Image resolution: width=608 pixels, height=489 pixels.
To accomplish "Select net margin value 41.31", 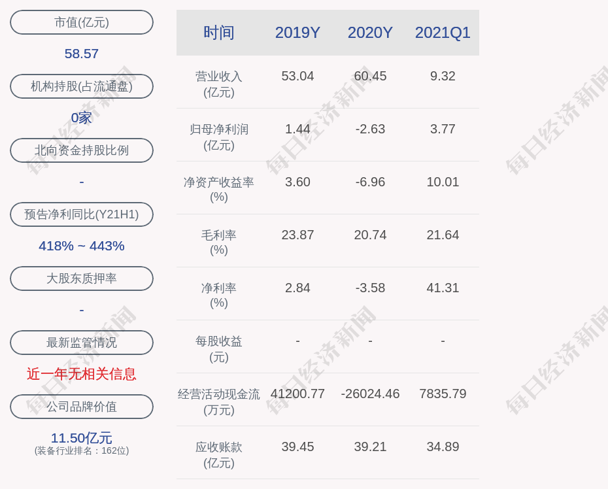I will click(443, 288).
